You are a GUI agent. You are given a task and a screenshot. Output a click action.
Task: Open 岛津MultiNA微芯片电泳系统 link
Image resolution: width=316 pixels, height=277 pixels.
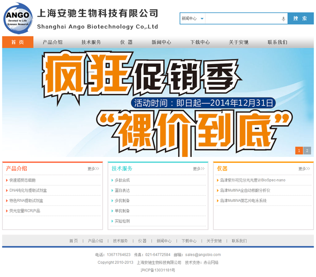click(243, 201)
